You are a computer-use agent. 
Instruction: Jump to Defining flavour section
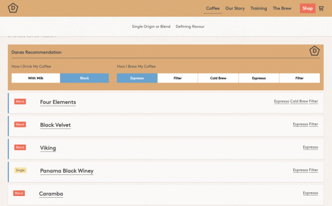pyautogui.click(x=190, y=27)
